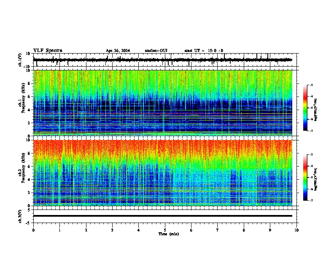The image size is (334, 258).
Task: Click the 2 kHz tick on ch.1 frequency axis
Action: click(x=30, y=123)
